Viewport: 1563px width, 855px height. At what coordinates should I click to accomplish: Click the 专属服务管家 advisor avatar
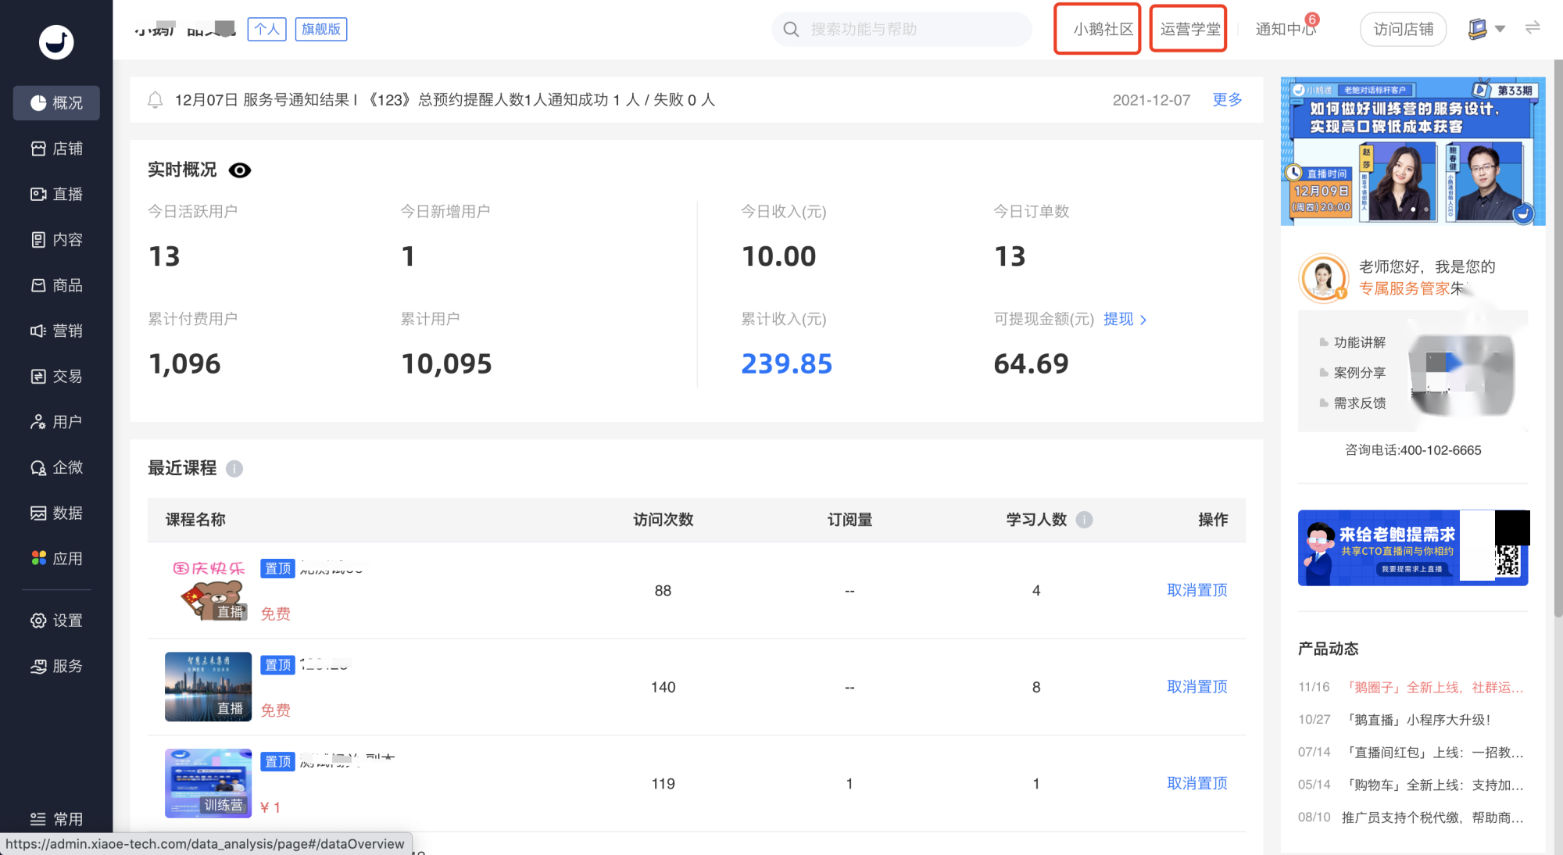click(x=1323, y=277)
